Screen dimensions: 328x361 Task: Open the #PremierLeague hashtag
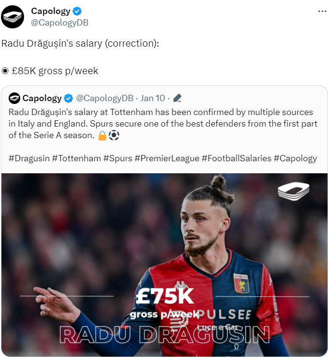coord(167,158)
